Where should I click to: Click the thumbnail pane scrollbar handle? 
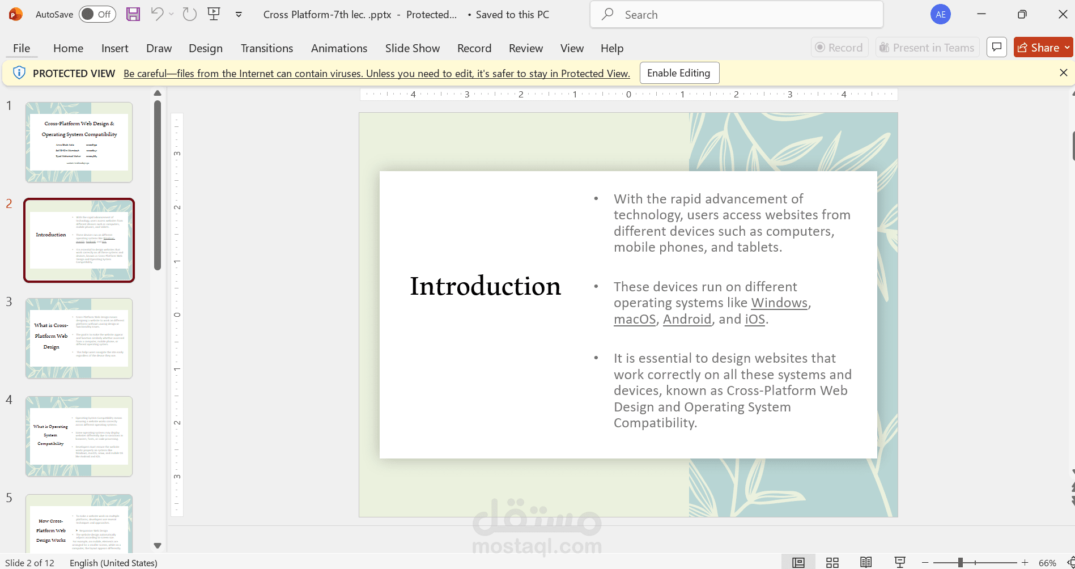(x=158, y=185)
